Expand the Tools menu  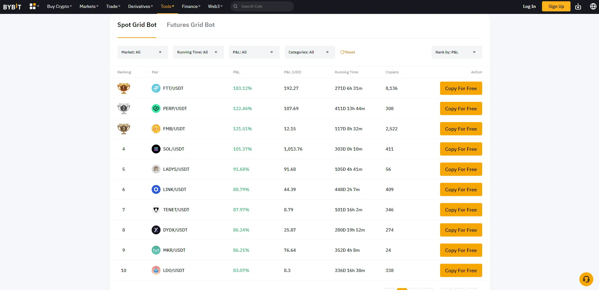(x=167, y=6)
